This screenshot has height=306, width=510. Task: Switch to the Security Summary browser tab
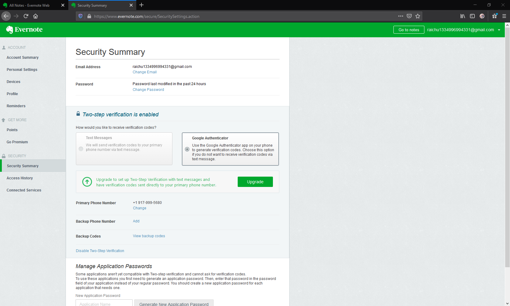102,5
